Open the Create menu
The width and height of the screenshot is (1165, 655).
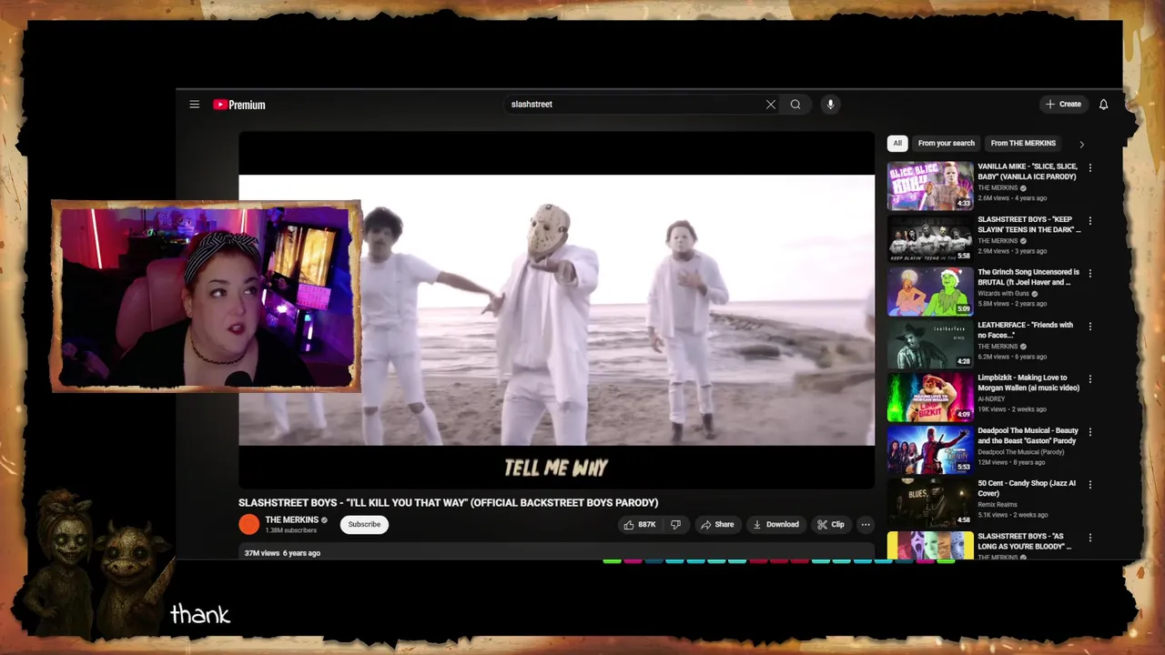[1063, 105]
